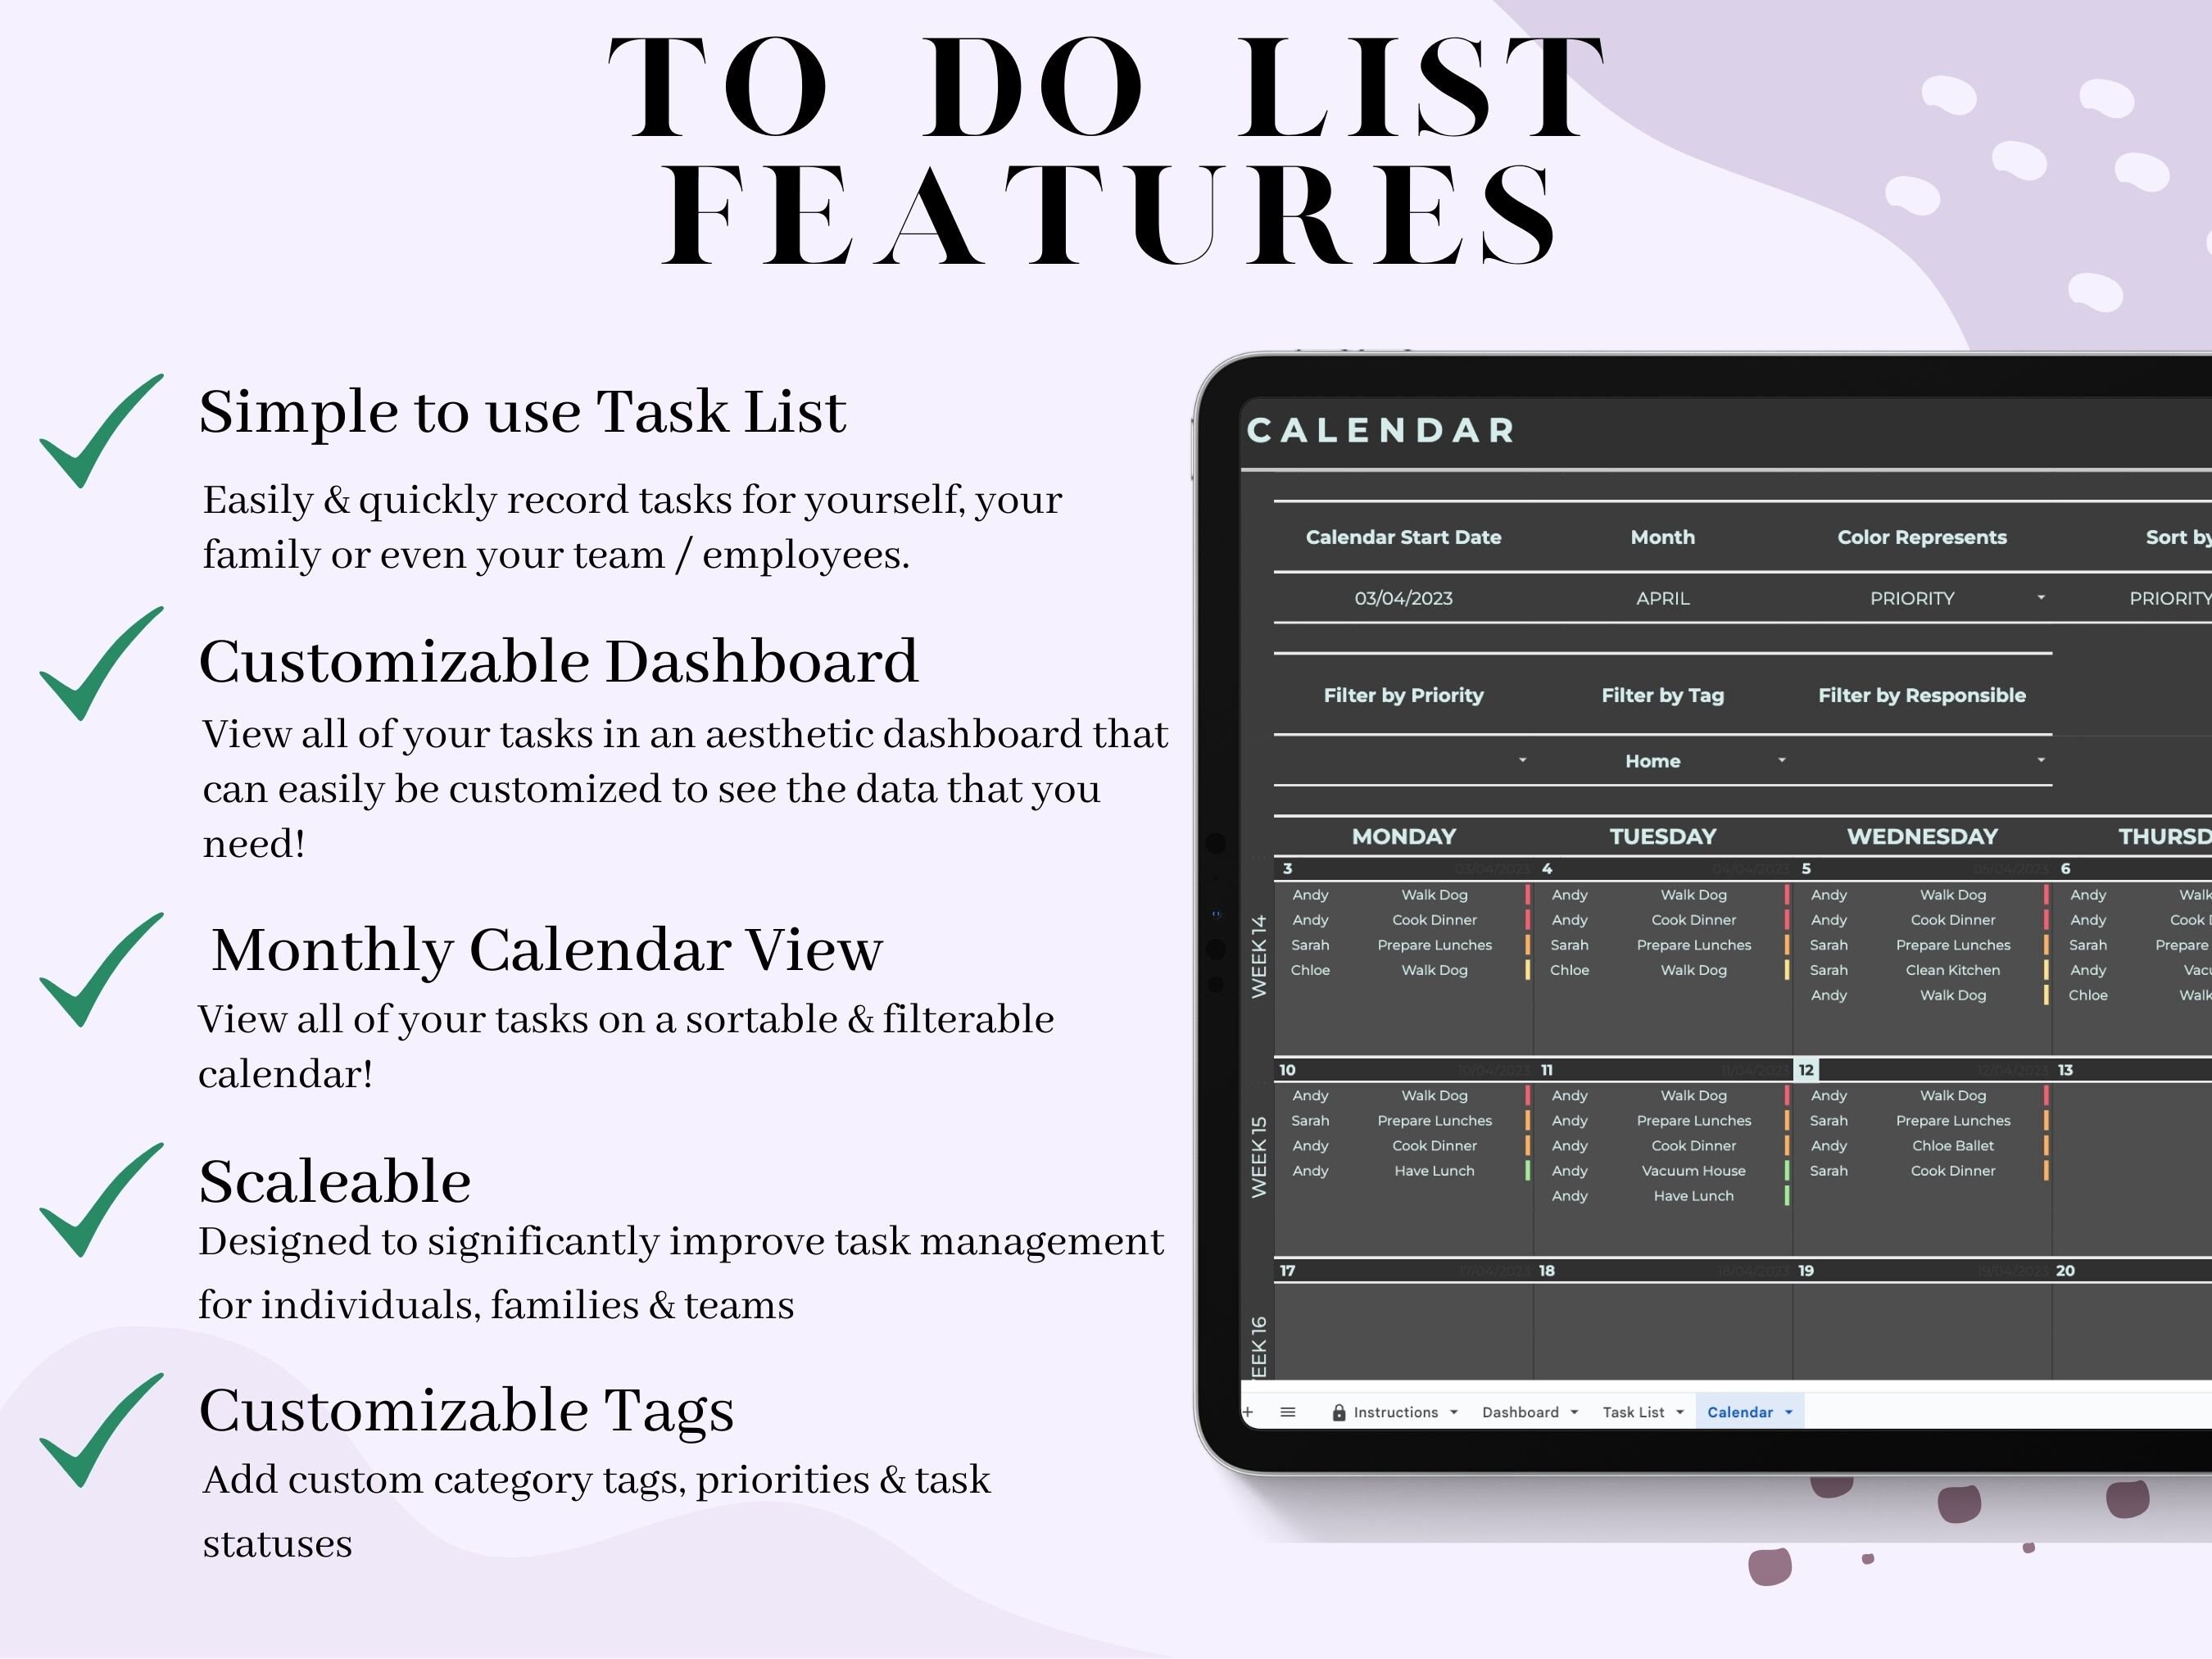Image resolution: width=2212 pixels, height=1659 pixels.
Task: Click the add new sheet plus icon
Action: coord(1247,1412)
